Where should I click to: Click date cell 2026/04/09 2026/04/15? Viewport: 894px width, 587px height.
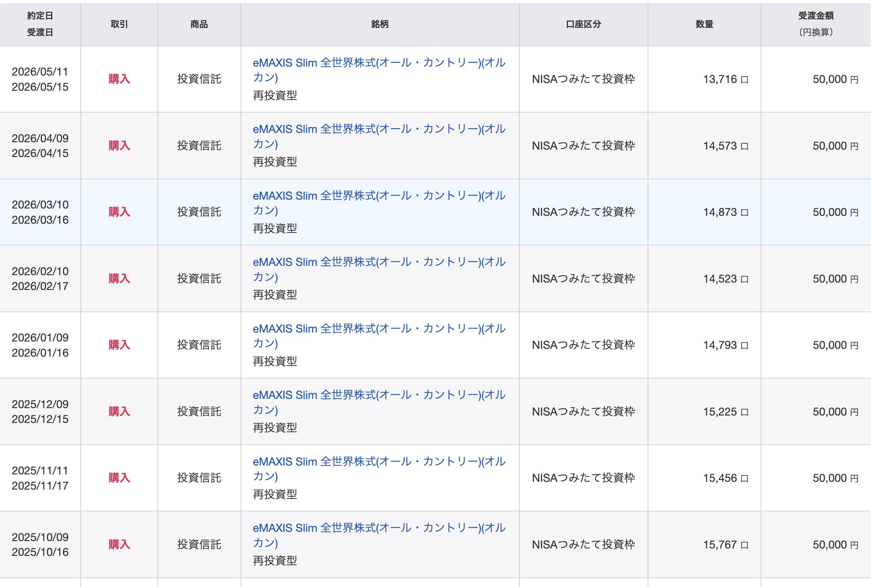[x=40, y=146]
